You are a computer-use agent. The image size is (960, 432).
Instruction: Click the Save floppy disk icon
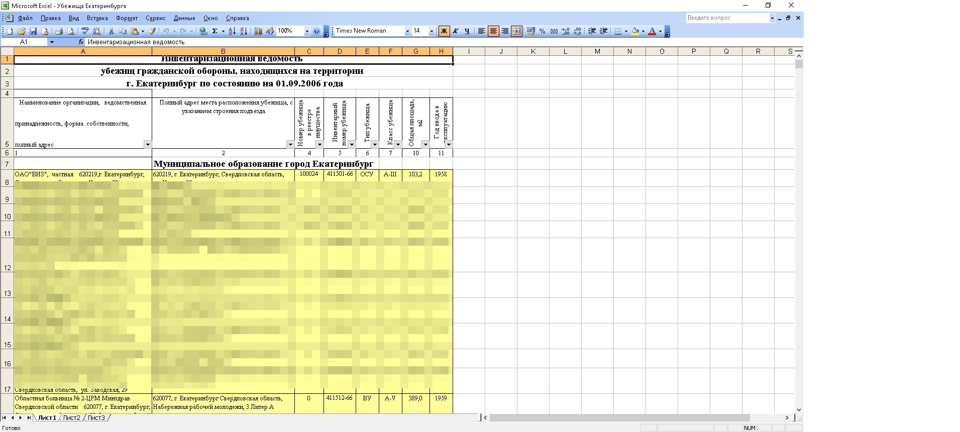(x=33, y=31)
